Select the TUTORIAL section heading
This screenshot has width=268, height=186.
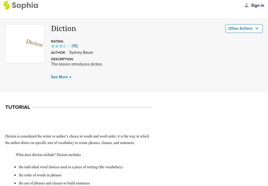(18, 107)
